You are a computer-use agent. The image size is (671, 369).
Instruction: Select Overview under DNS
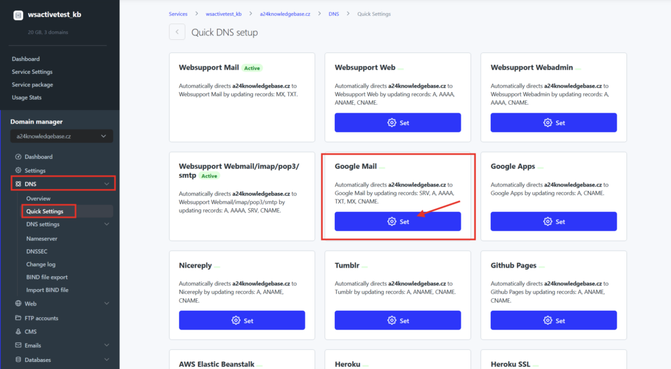(38, 199)
